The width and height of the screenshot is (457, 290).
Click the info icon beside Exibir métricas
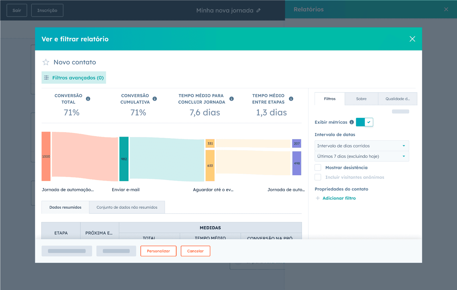pos(352,122)
